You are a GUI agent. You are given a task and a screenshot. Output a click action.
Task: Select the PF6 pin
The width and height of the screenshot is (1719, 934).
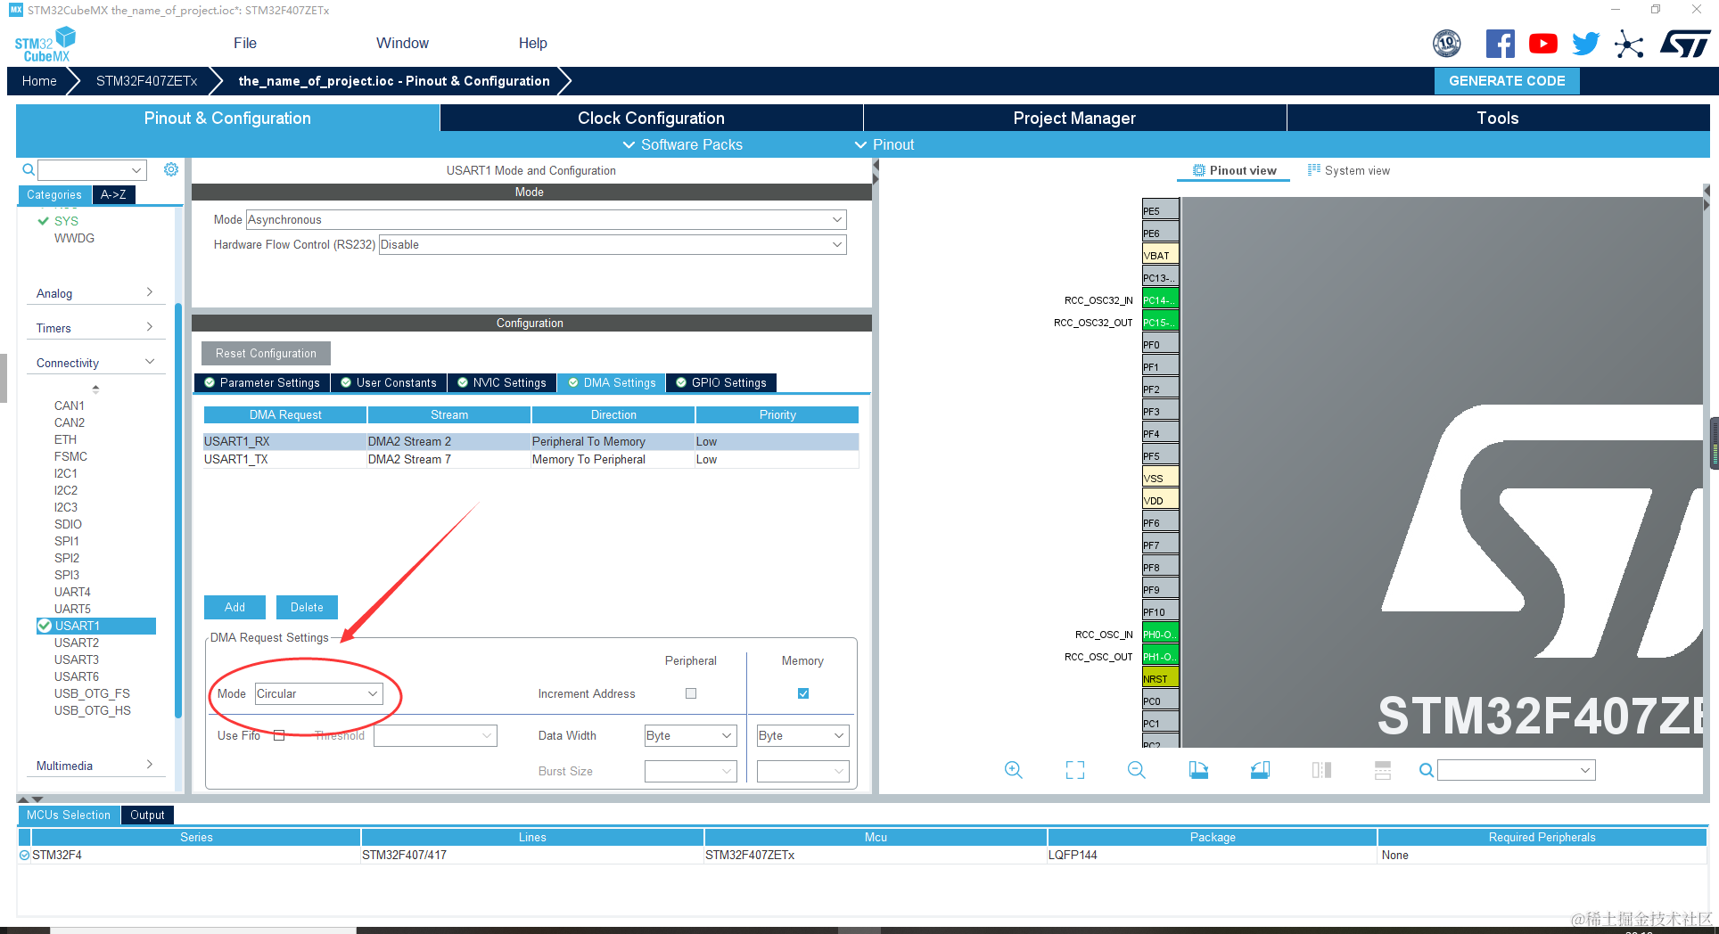click(1160, 522)
